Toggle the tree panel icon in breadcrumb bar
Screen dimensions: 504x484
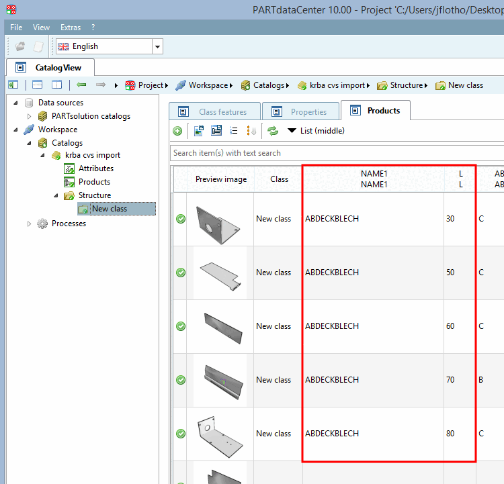tap(13, 85)
